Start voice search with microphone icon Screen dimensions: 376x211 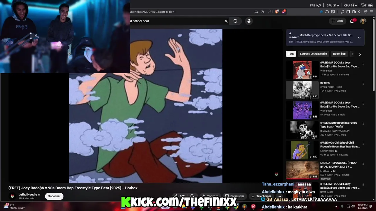pyautogui.click(x=249, y=21)
